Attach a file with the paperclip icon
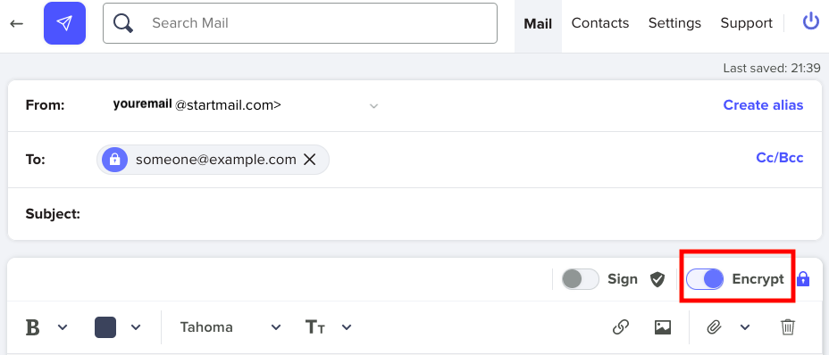The image size is (829, 355). click(715, 327)
